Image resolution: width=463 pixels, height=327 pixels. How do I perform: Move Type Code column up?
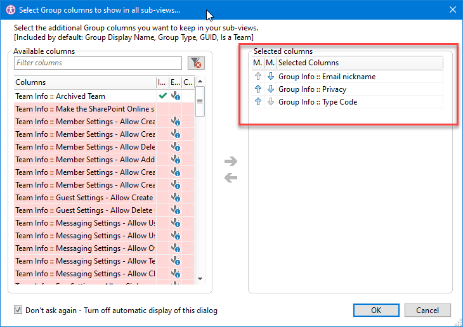click(x=258, y=102)
